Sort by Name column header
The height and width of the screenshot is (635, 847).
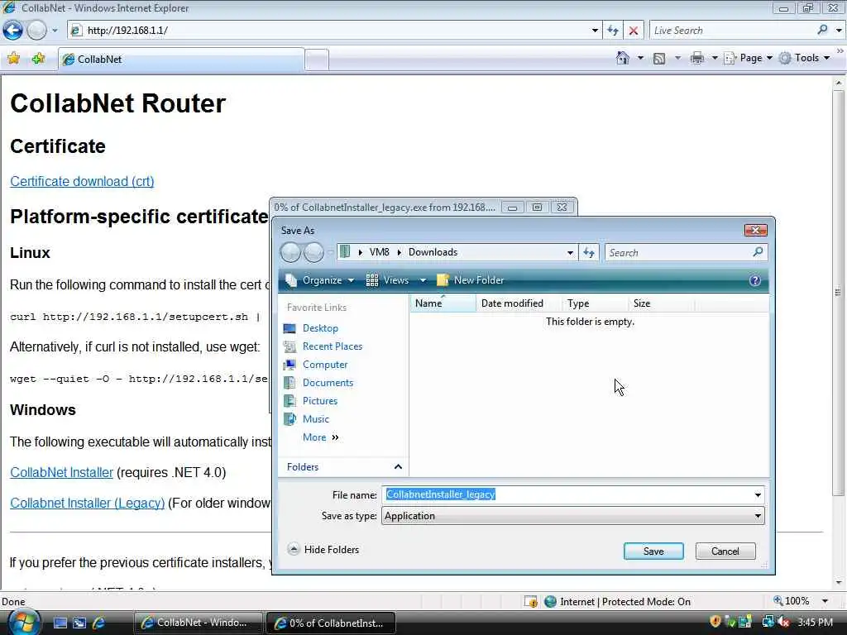(x=443, y=303)
